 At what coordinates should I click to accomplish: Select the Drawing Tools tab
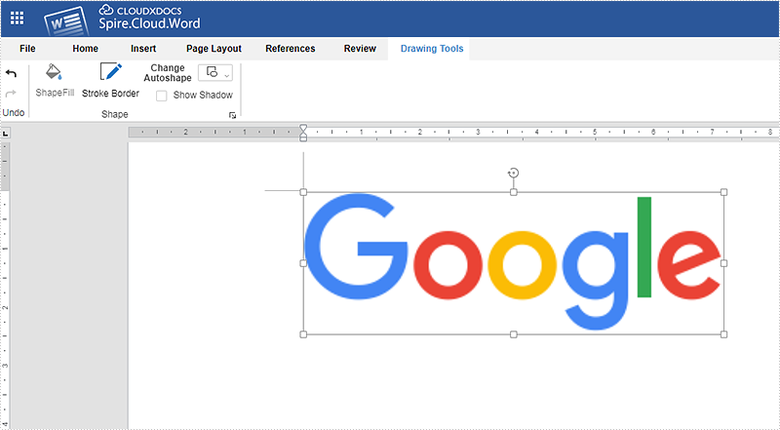coord(432,49)
